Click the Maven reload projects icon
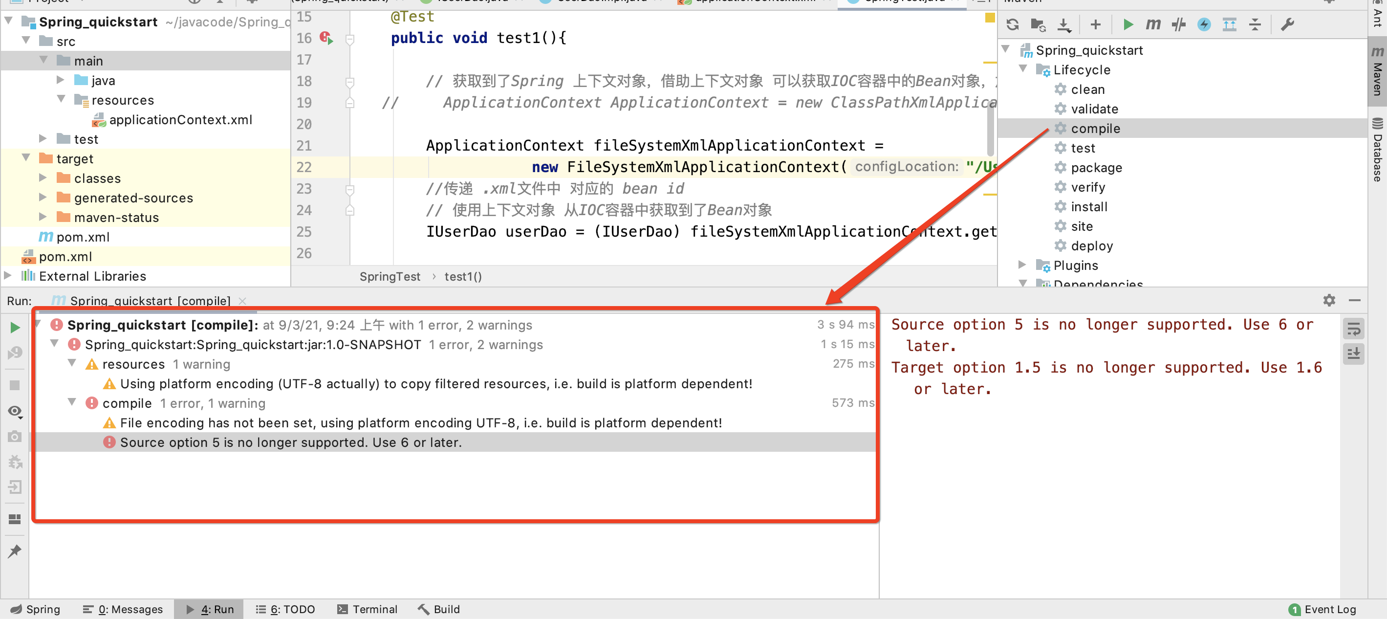 tap(1012, 24)
